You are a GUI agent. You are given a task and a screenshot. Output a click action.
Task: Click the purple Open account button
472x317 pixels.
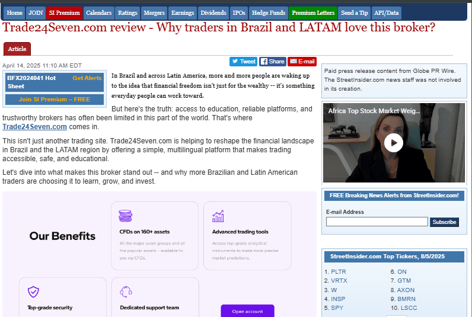point(247,311)
